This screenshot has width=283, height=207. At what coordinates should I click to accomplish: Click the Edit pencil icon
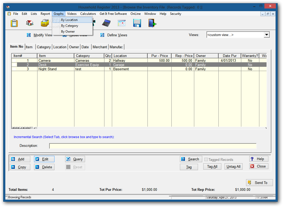click(37, 159)
